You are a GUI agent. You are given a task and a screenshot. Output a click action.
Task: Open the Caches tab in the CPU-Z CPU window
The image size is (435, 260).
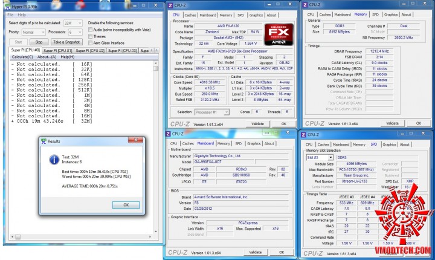[x=190, y=15]
